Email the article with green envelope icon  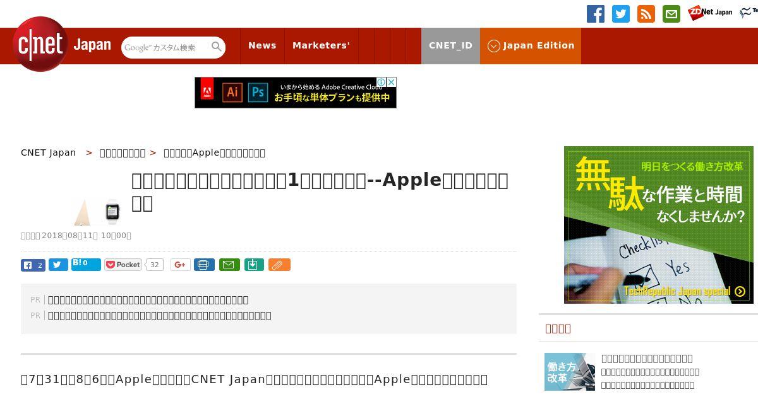point(229,265)
